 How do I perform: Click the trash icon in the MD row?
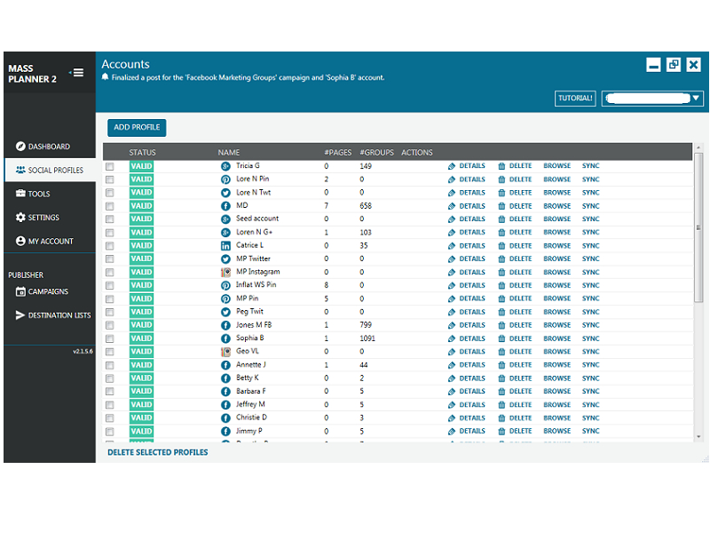[501, 206]
